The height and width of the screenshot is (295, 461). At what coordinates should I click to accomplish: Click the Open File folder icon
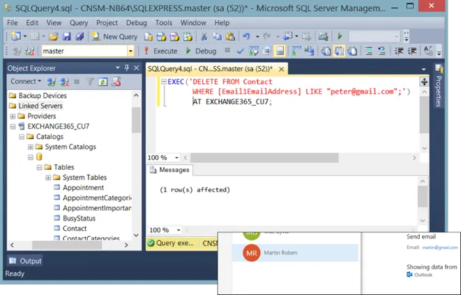point(54,36)
